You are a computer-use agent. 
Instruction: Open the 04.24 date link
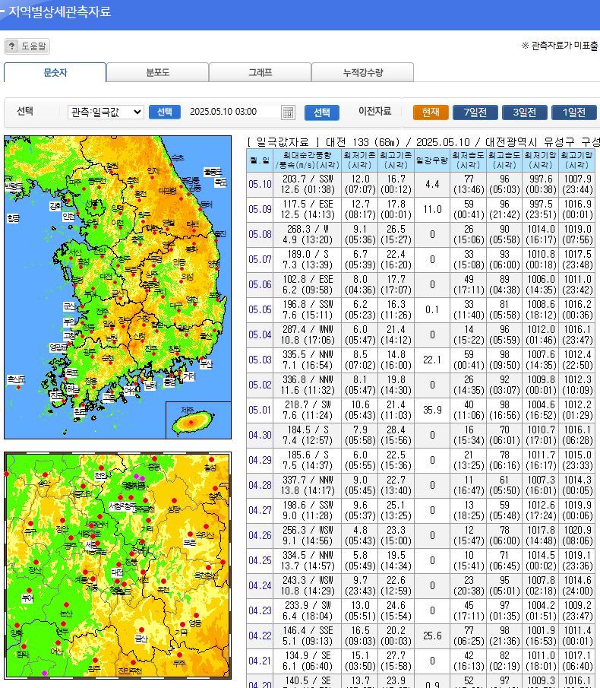pos(260,586)
